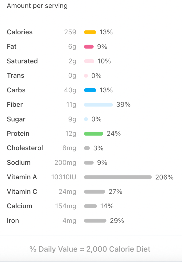
Task: Click the Trans fat dot indicator
Action: pyautogui.click(x=86, y=76)
